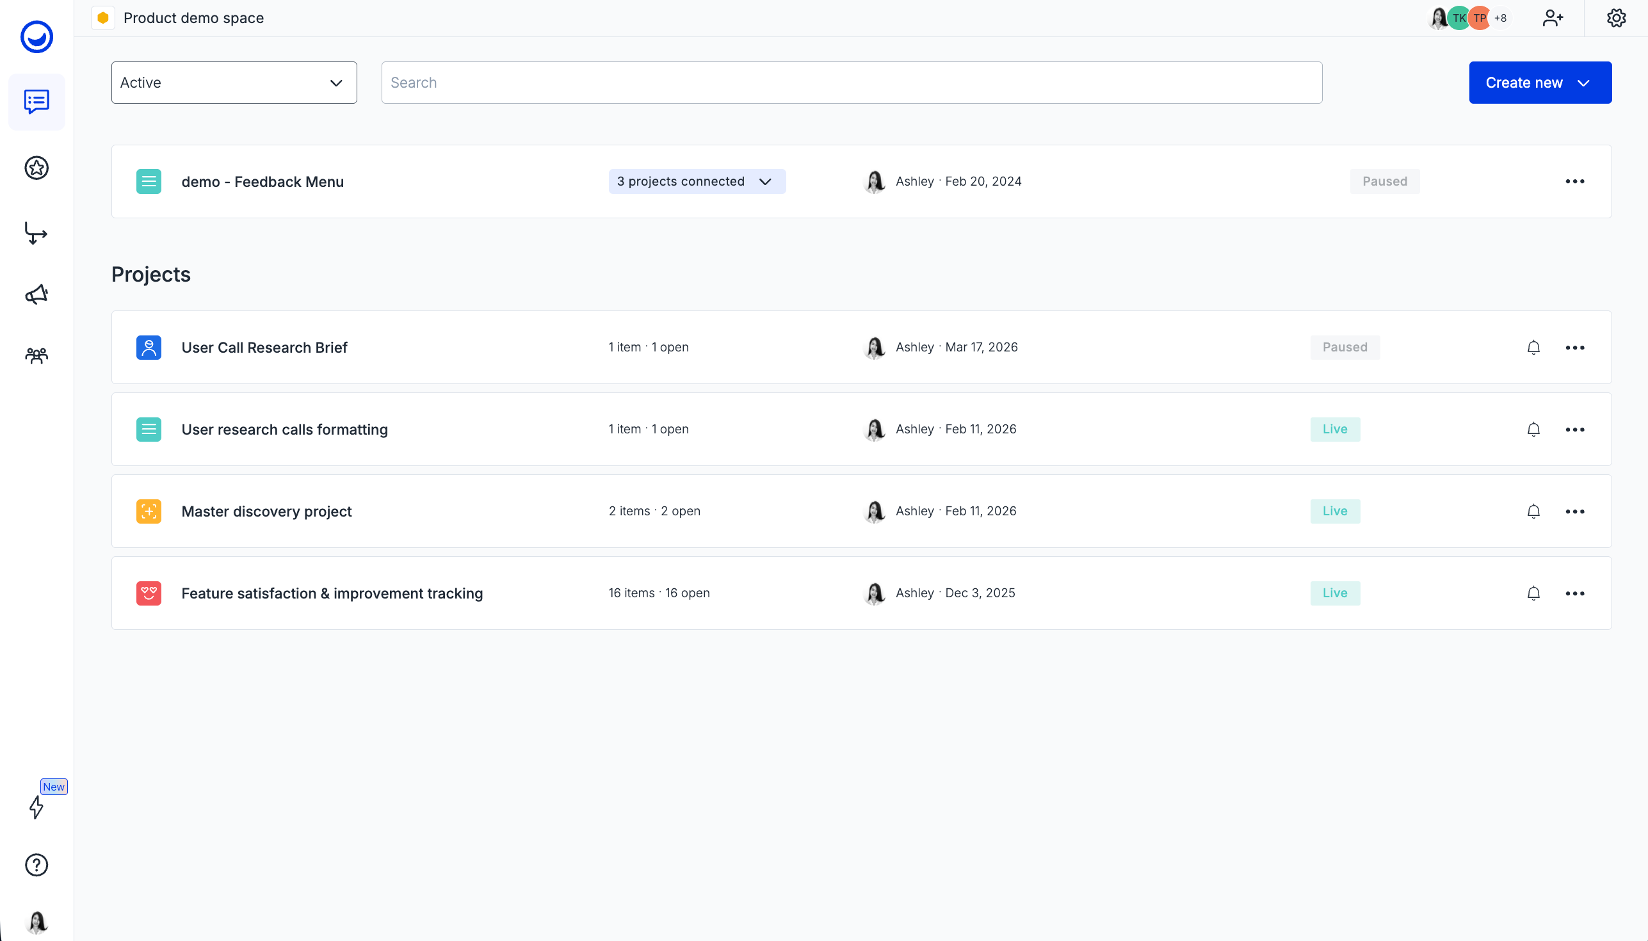The image size is (1648, 941).
Task: Open the Master discovery project link
Action: (x=266, y=511)
